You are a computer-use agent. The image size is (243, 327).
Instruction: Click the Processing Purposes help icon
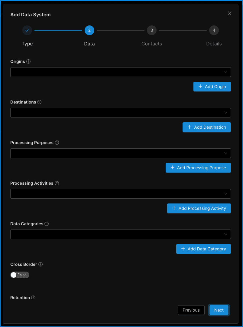pyautogui.click(x=57, y=143)
